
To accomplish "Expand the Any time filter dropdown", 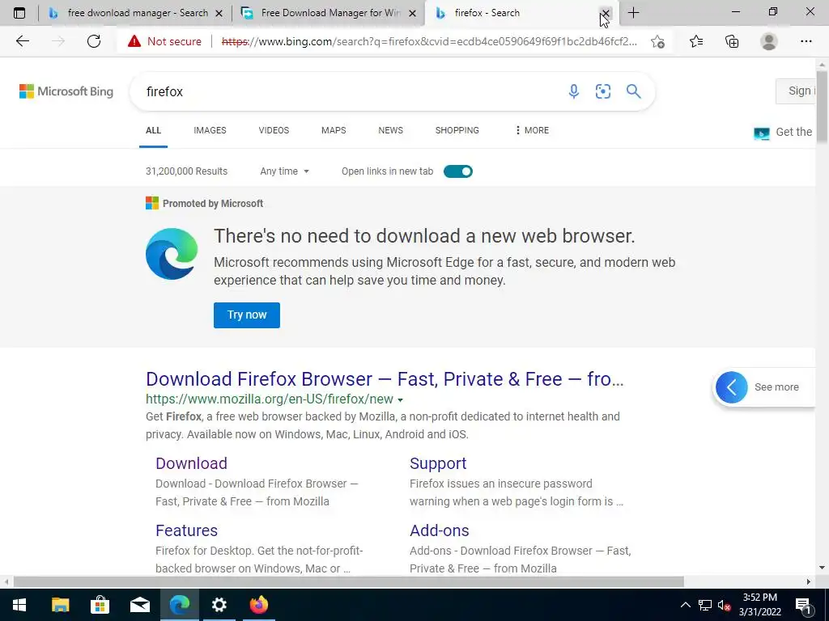I will 284,171.
